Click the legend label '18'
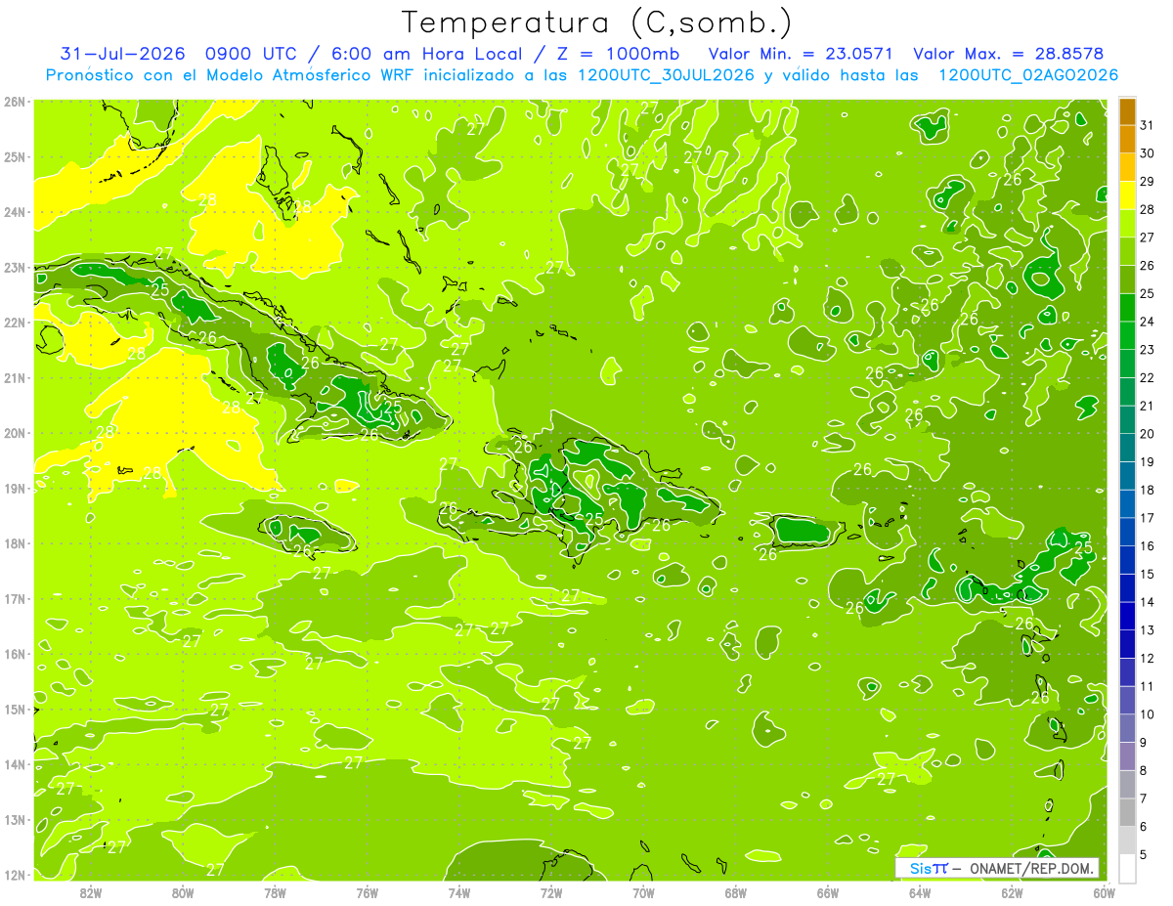This screenshot has height=906, width=1173. 1148,490
